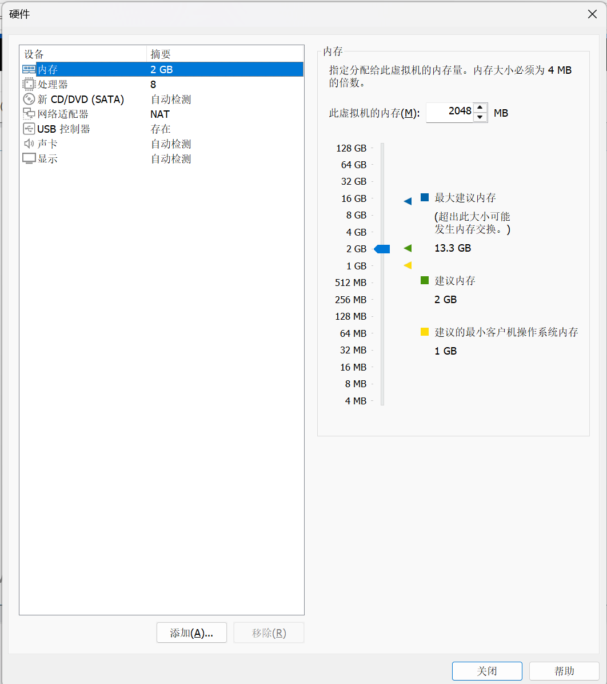Select the processor (处理器) chip icon

coord(29,84)
